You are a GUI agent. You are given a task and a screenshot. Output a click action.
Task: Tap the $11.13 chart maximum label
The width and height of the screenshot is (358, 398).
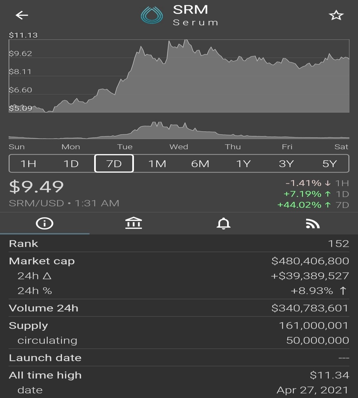click(23, 35)
